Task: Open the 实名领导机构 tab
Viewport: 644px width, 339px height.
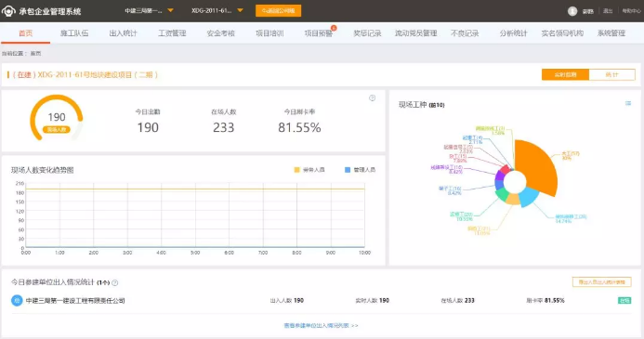Action: pos(562,33)
